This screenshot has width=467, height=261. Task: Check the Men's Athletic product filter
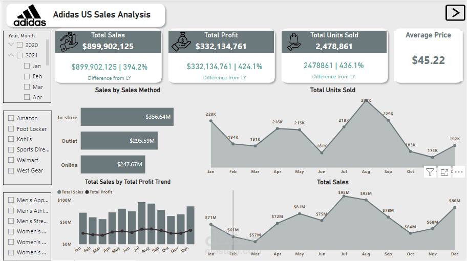click(x=11, y=210)
